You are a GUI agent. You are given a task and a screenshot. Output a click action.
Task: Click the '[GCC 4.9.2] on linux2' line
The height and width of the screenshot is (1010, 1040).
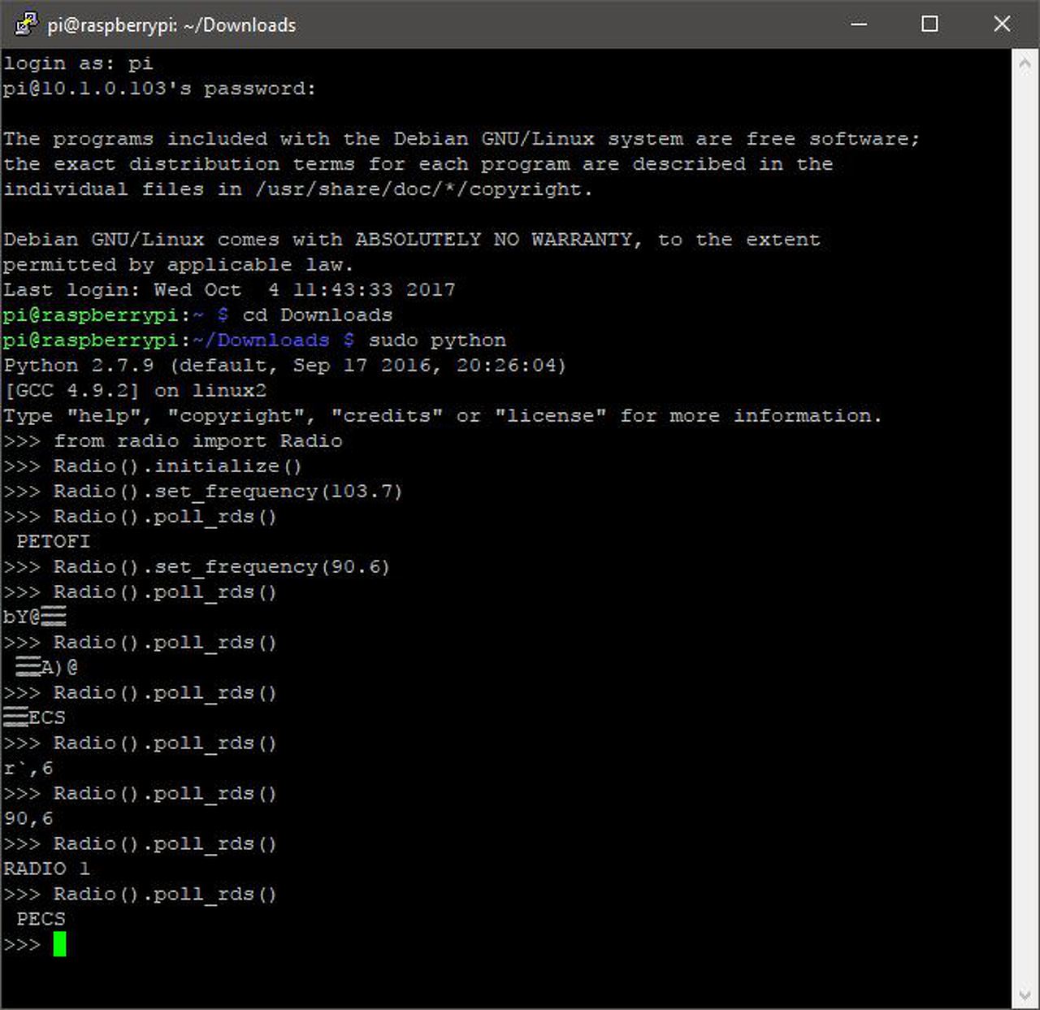click(x=135, y=391)
